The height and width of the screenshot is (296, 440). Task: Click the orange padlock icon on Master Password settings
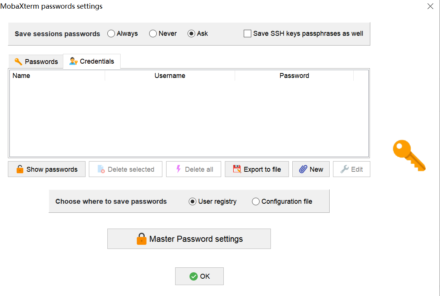141,239
